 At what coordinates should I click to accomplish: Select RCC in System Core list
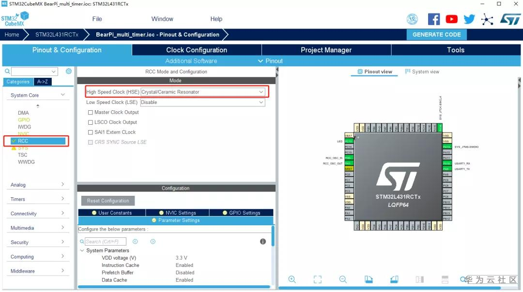point(38,141)
